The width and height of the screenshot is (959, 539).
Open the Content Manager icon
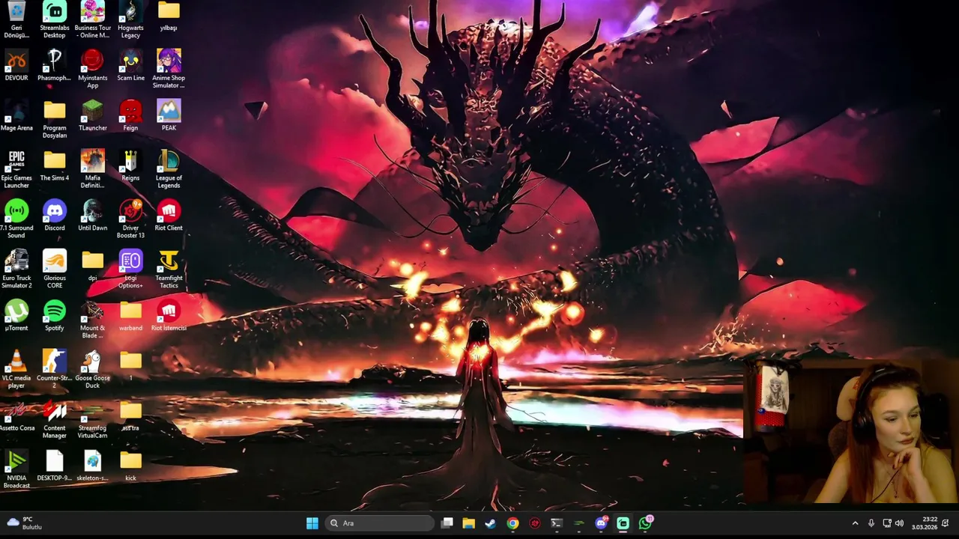(55, 420)
